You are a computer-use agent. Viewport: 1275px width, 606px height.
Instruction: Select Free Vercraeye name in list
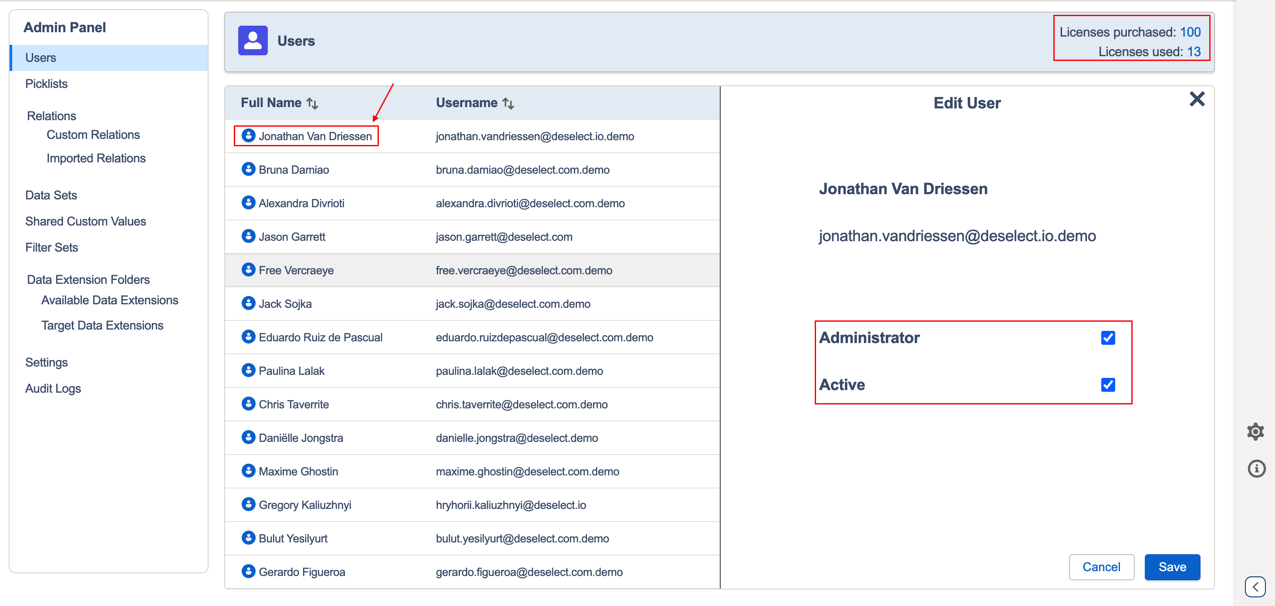[296, 271]
